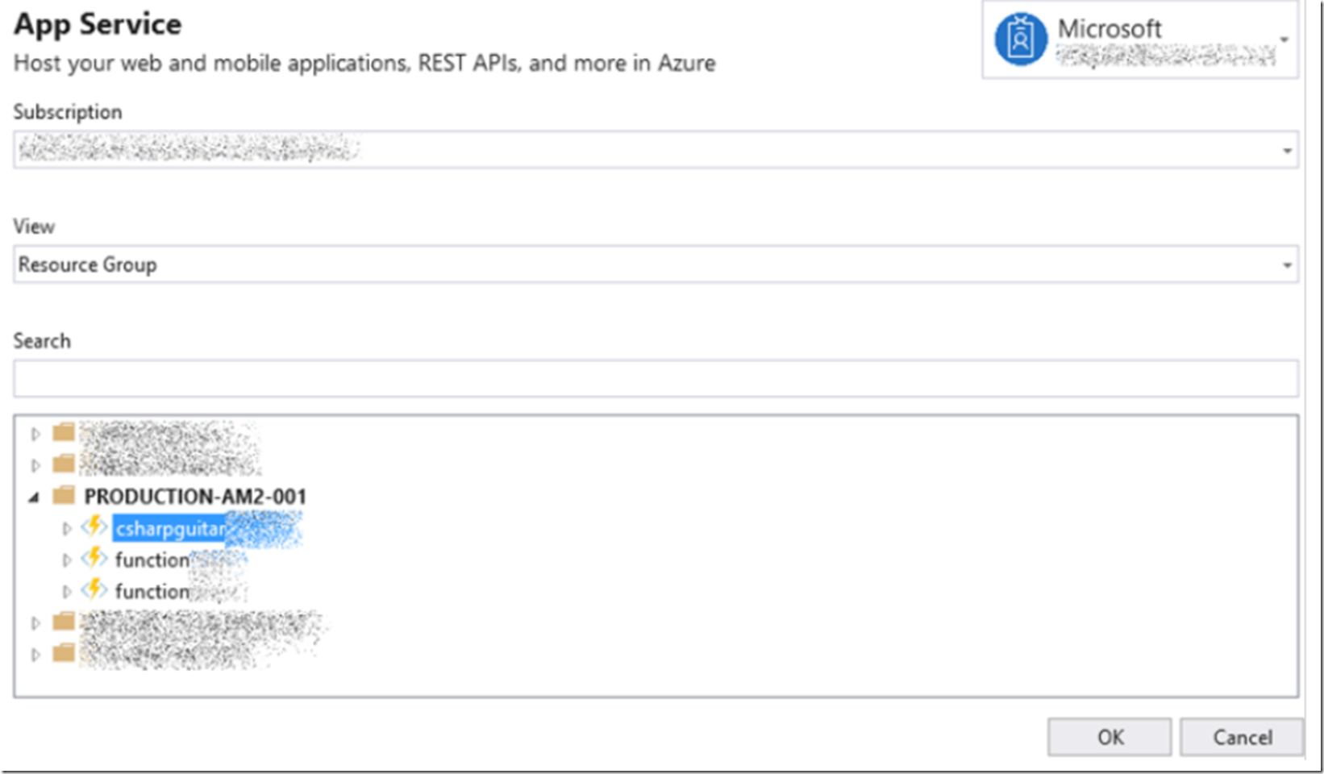Select the PRODUCTION-AM2-001 group label
The image size is (1324, 774).
[x=195, y=497]
